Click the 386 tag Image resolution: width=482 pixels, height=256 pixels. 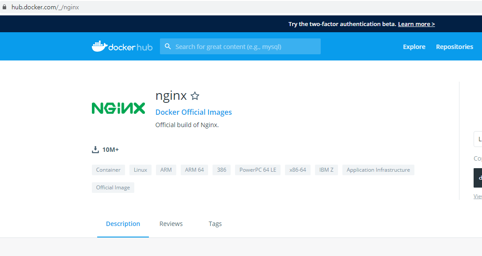221,170
